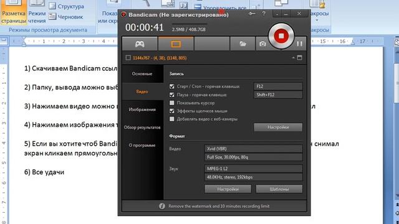Image resolution: width=399 pixels, height=224 pixels.
Task: Toggle Пауза hotkey checkbox
Action: (172, 95)
